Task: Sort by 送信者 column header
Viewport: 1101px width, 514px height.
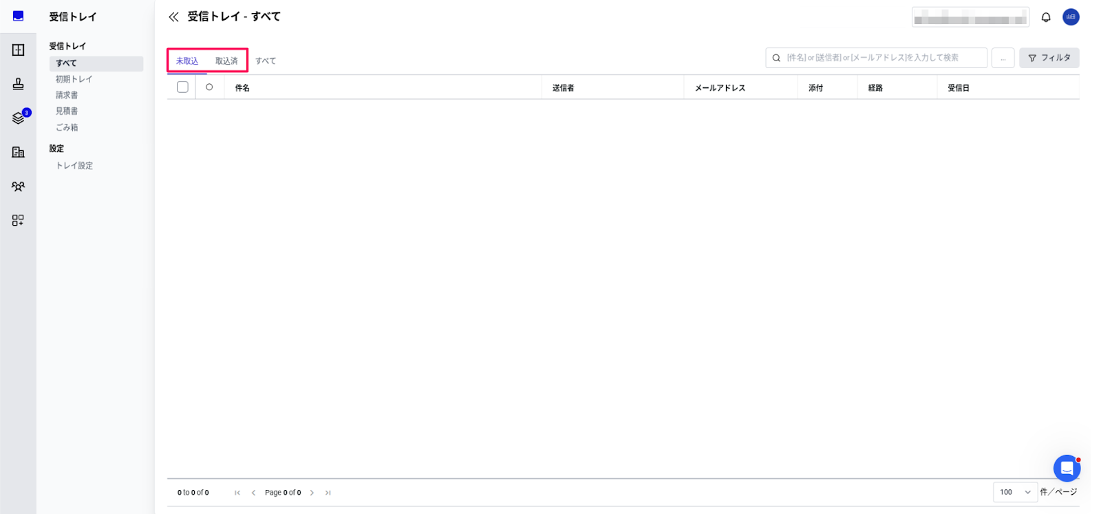Action: coord(563,88)
